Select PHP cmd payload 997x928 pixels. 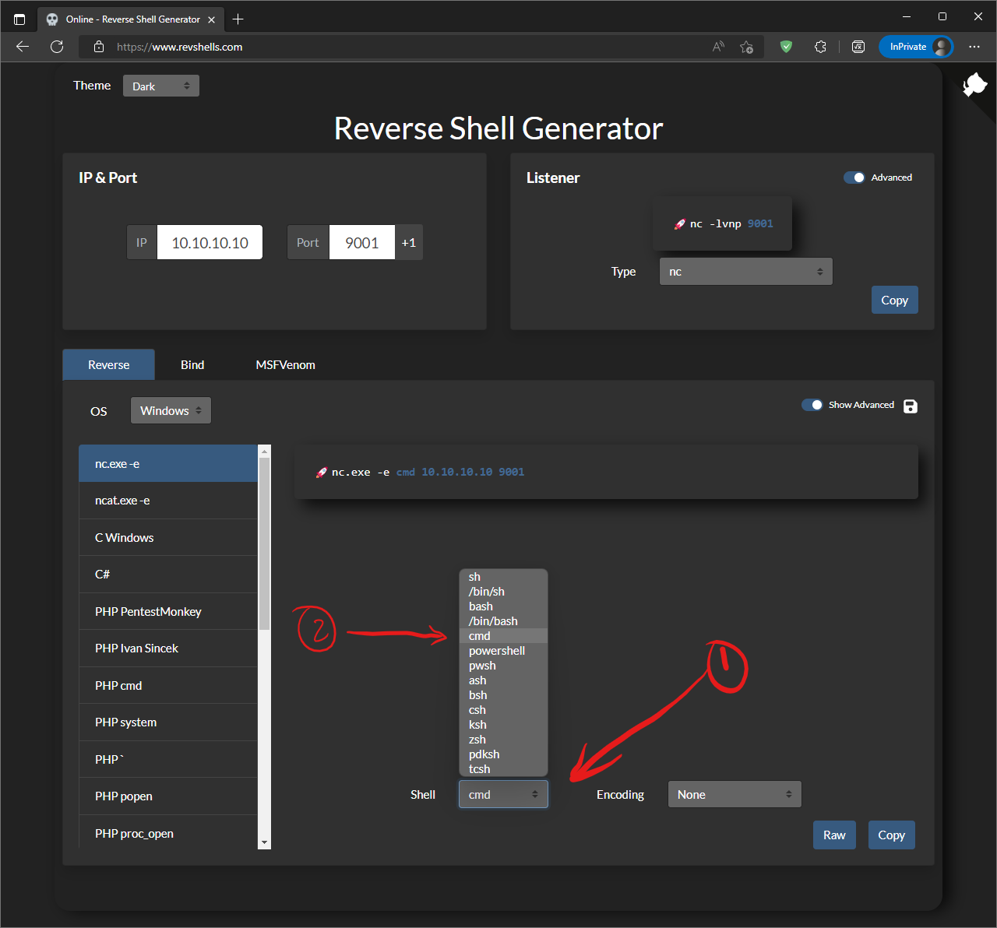pyautogui.click(x=168, y=685)
